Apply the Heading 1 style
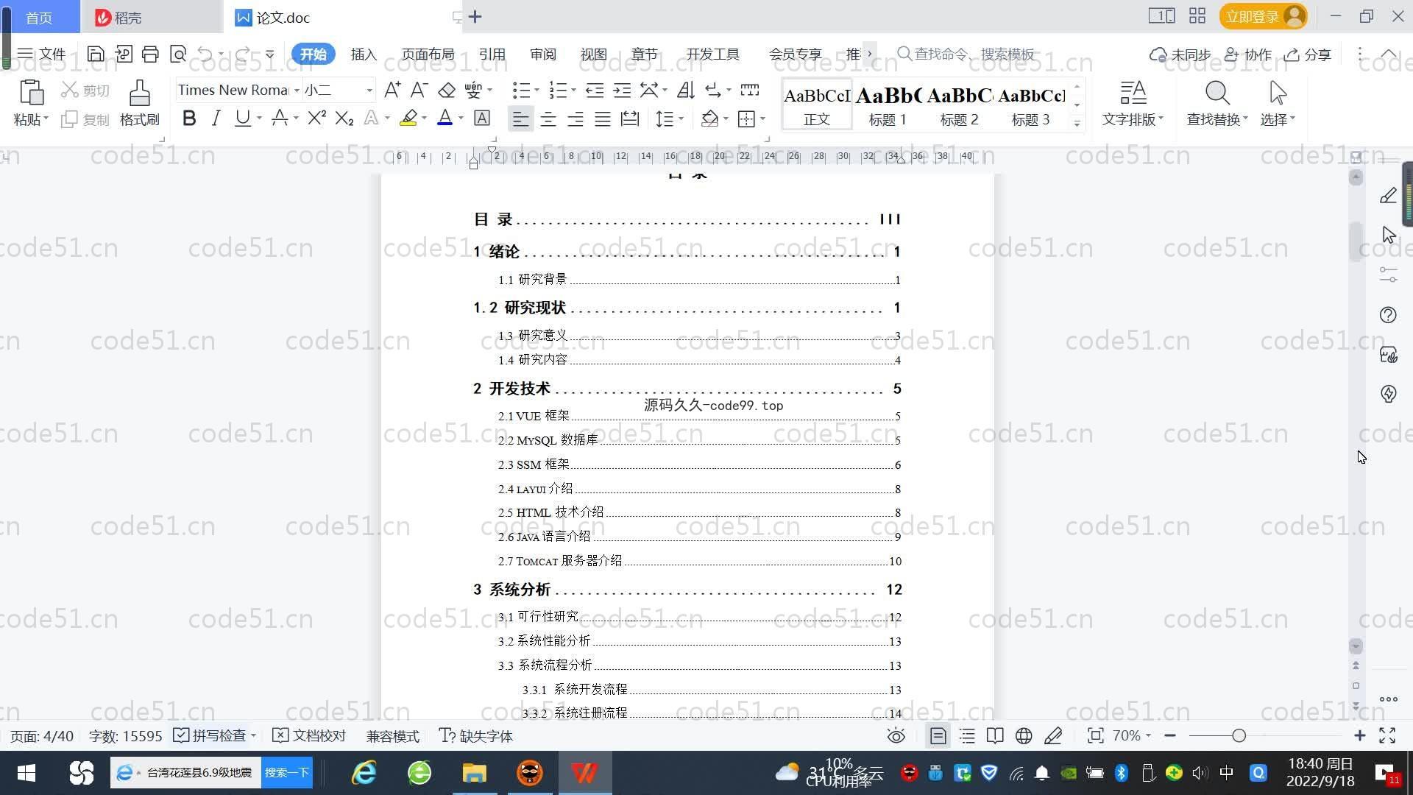Viewport: 1413px width, 795px height. coord(888,105)
